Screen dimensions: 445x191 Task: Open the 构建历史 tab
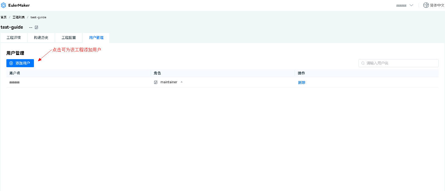tap(41, 38)
